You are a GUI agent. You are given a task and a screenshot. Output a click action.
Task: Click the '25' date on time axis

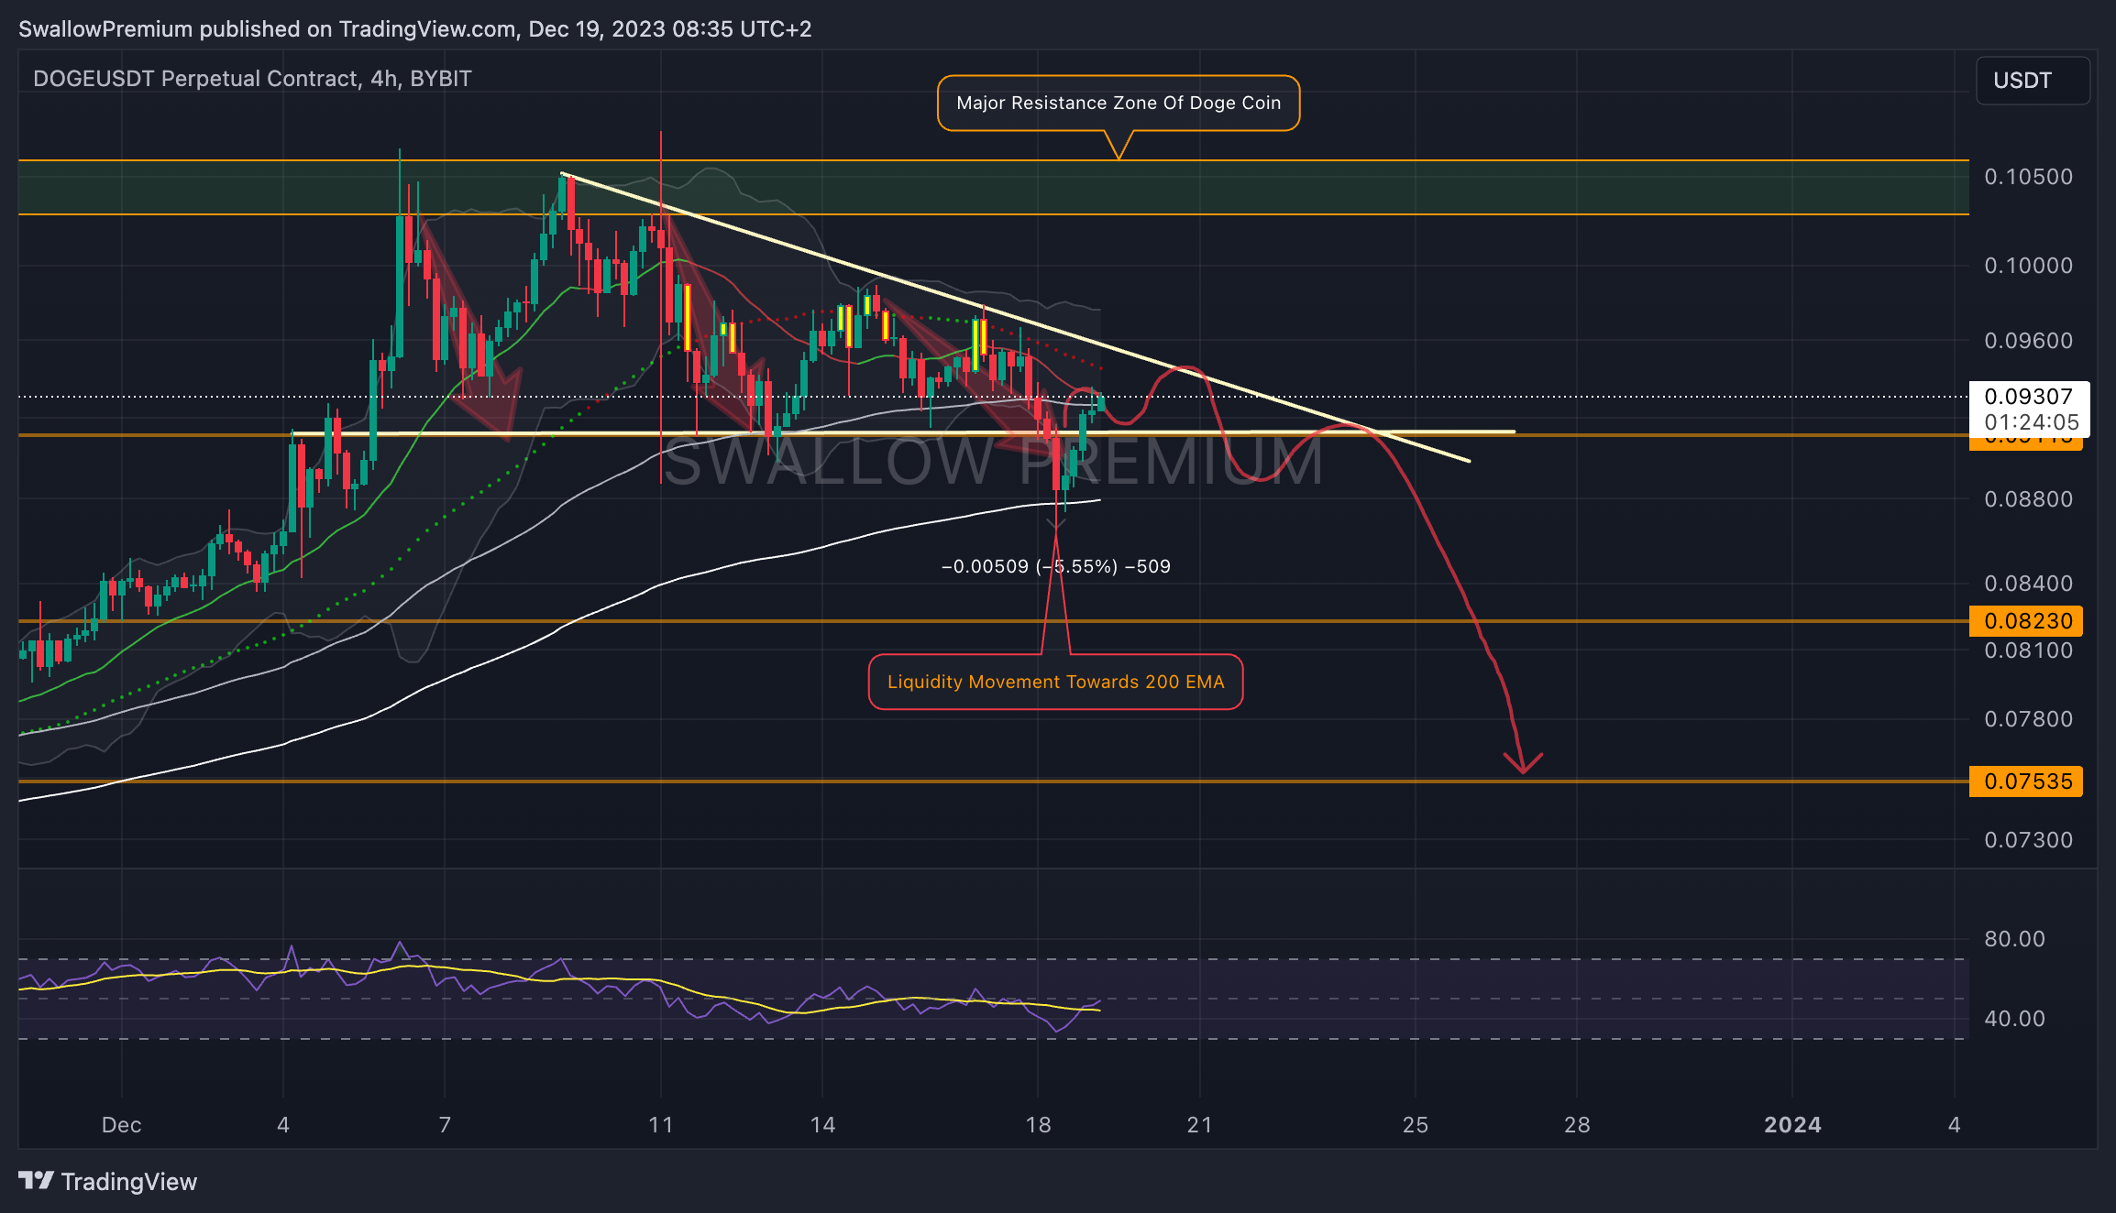pos(1415,1125)
